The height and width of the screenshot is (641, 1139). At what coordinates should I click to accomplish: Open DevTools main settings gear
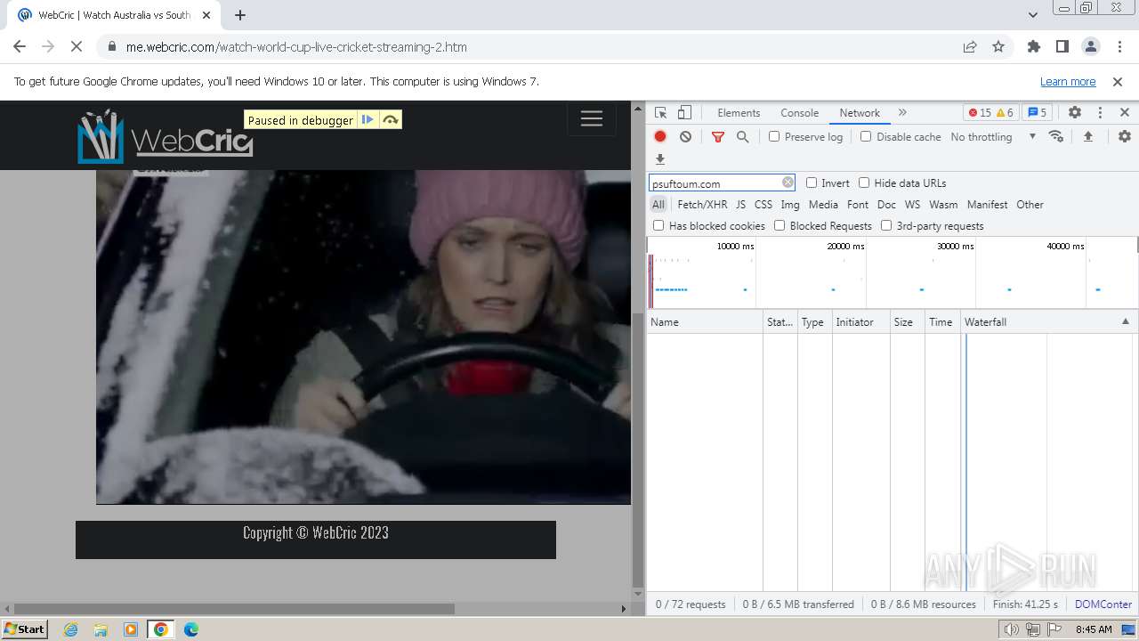click(x=1075, y=113)
